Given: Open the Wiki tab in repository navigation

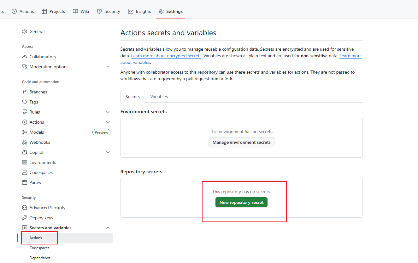Looking at the screenshot, I should (81, 11).
